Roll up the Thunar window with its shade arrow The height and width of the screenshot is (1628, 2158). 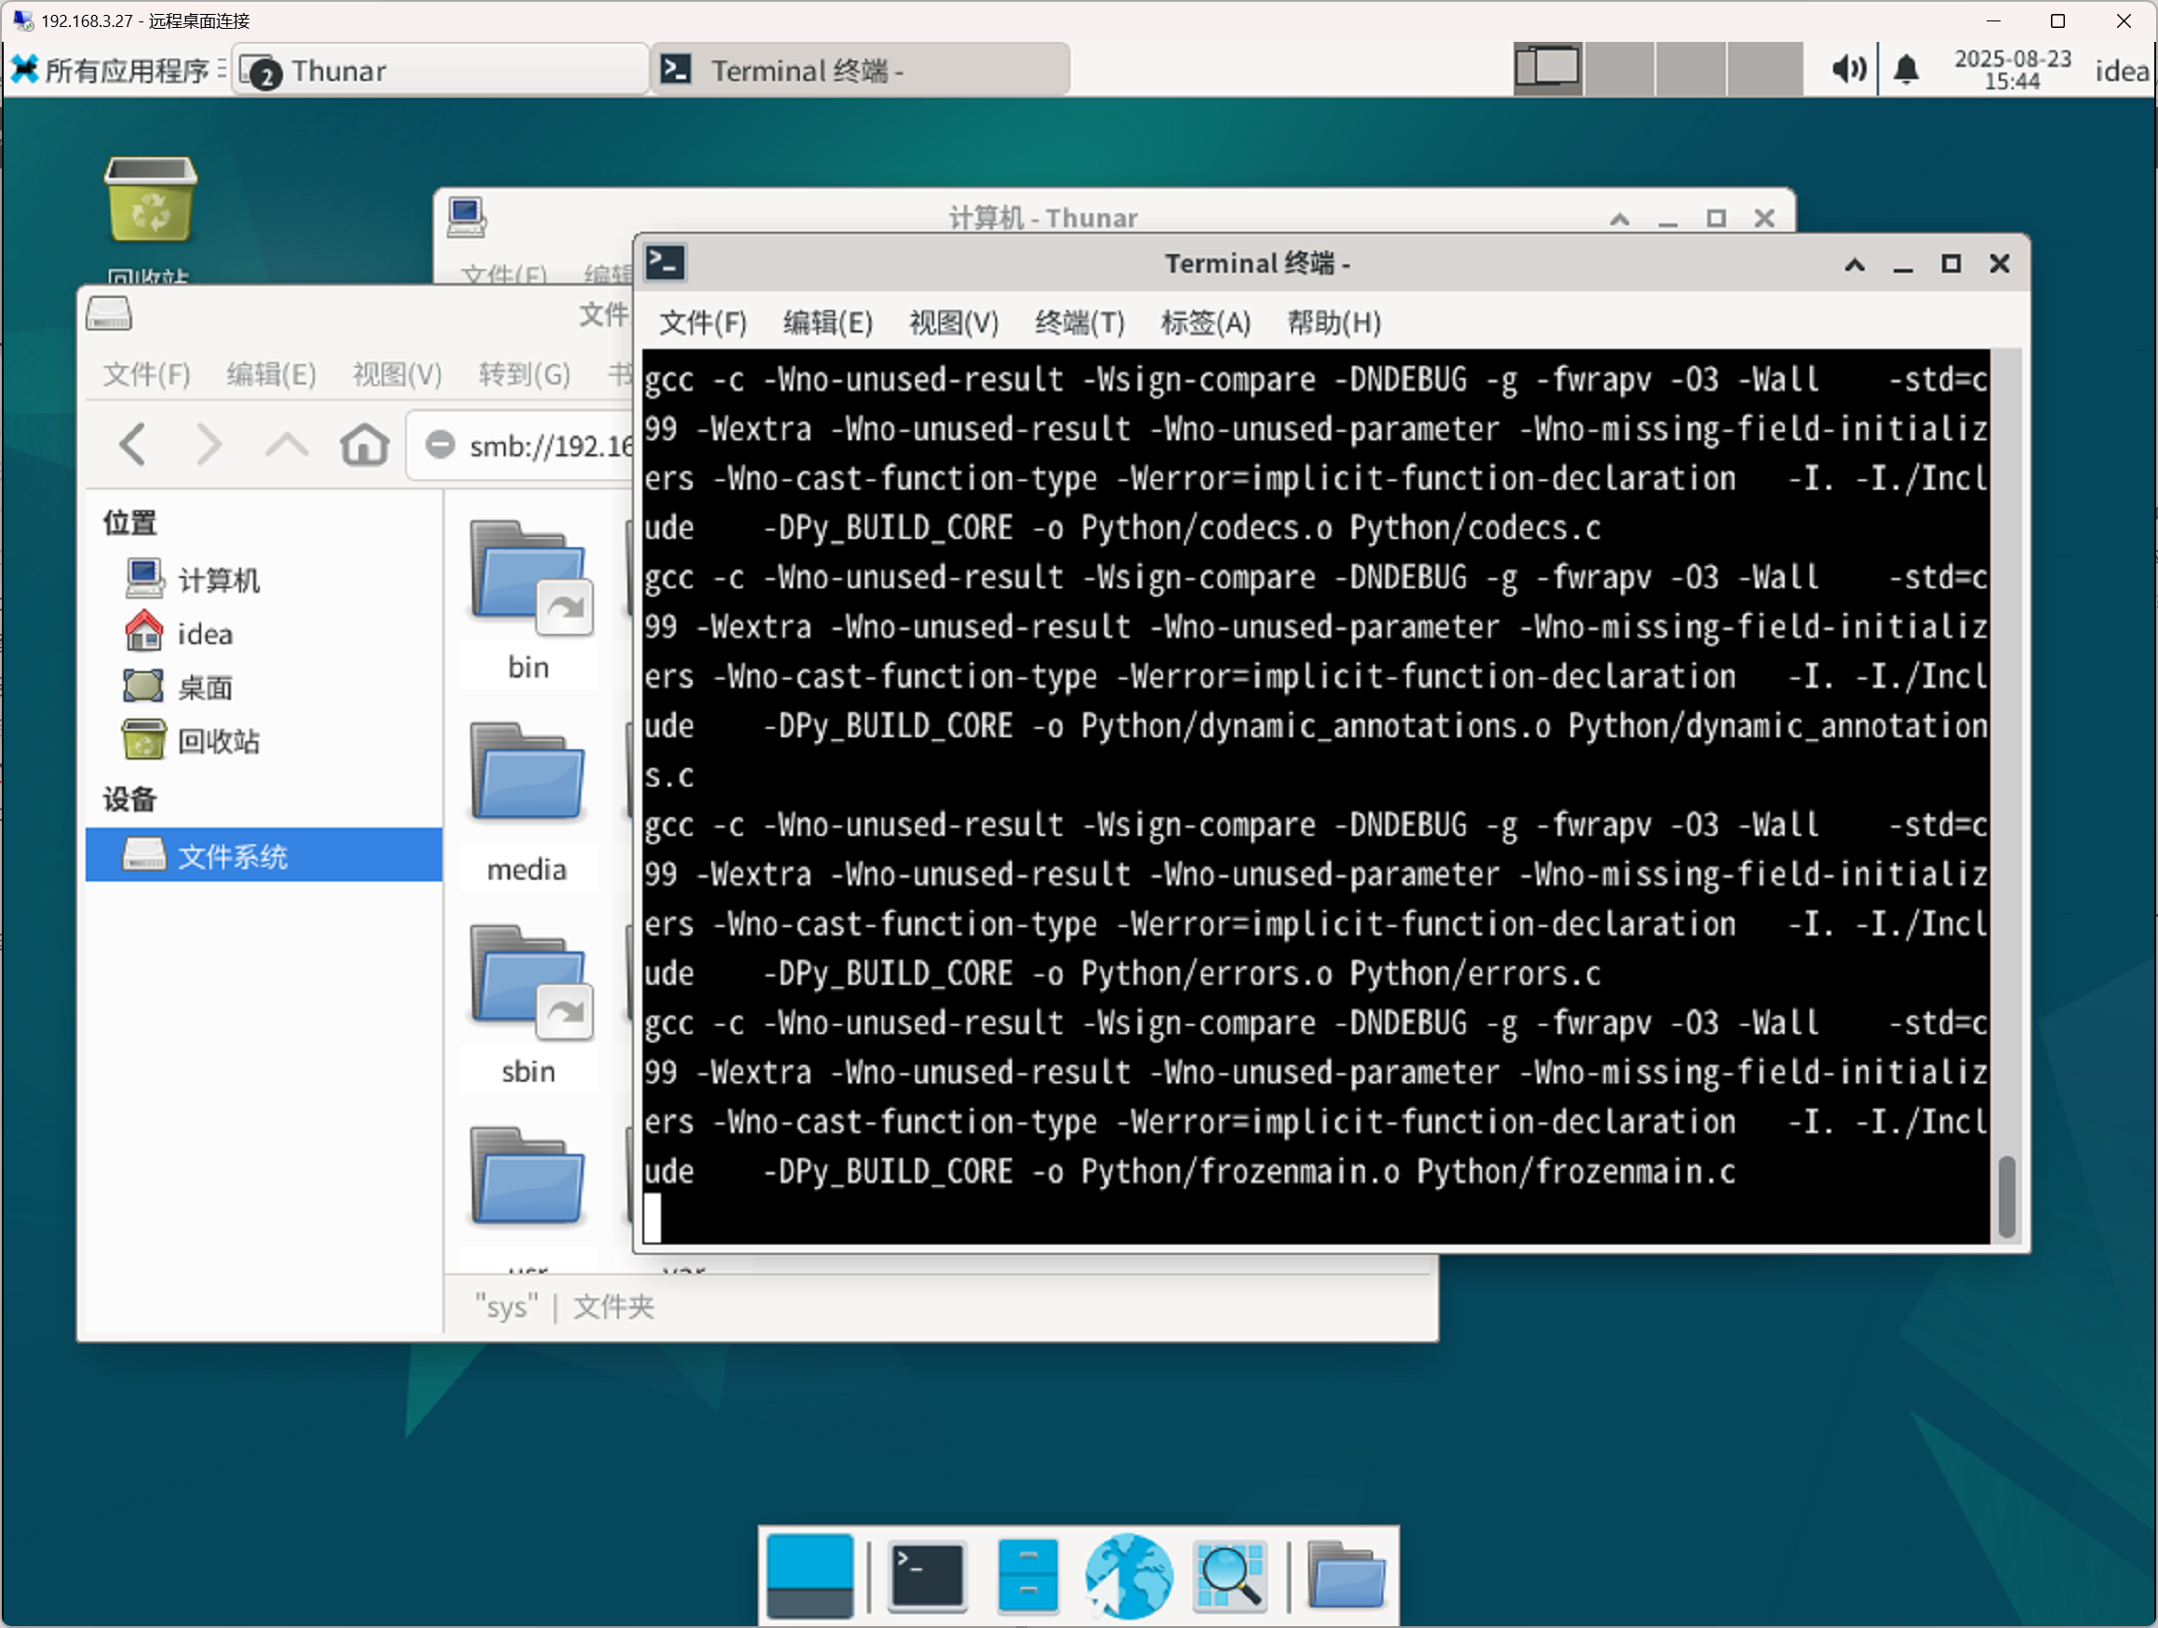click(1620, 219)
